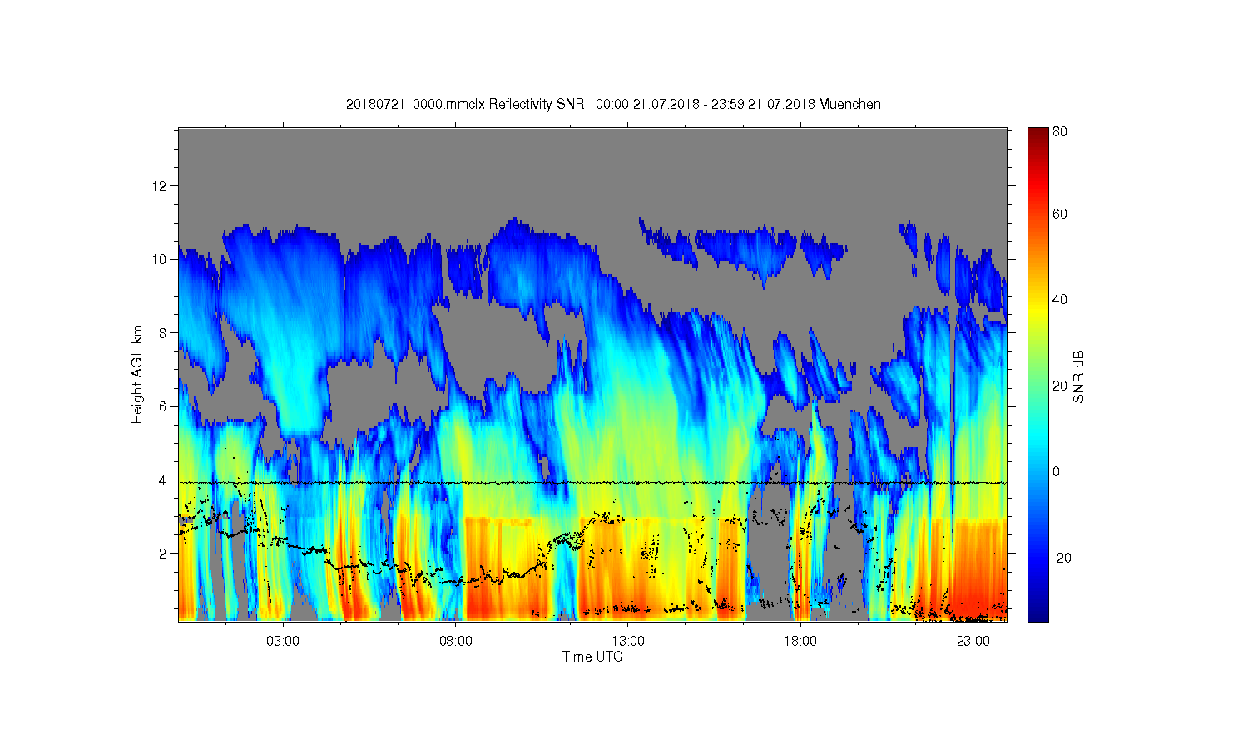The image size is (1248, 748).
Task: Click the height tick label 6
Action: (165, 406)
